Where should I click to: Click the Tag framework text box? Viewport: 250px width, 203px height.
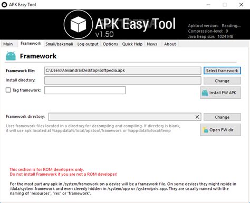point(85,90)
